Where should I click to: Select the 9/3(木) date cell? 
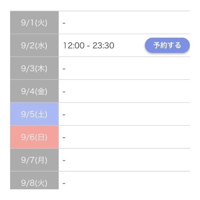click(x=34, y=68)
